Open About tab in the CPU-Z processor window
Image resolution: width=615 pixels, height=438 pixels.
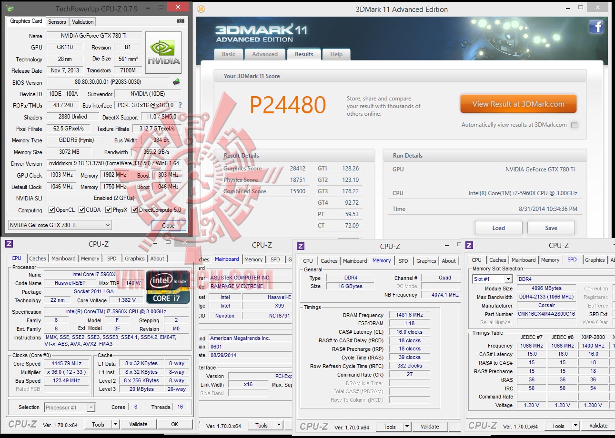tap(157, 259)
